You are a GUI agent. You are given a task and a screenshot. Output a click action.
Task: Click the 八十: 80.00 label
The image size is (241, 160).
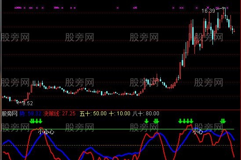click(146, 114)
